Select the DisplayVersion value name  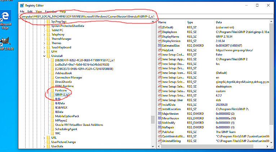click(x=171, y=41)
